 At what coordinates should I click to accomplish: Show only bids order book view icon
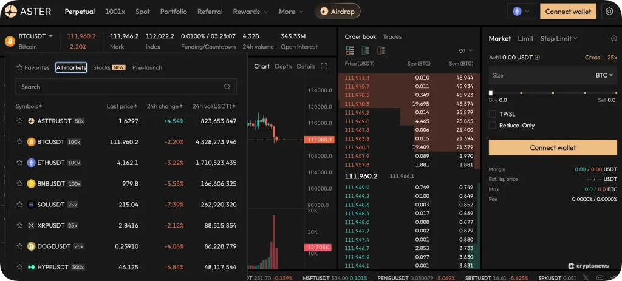point(365,50)
